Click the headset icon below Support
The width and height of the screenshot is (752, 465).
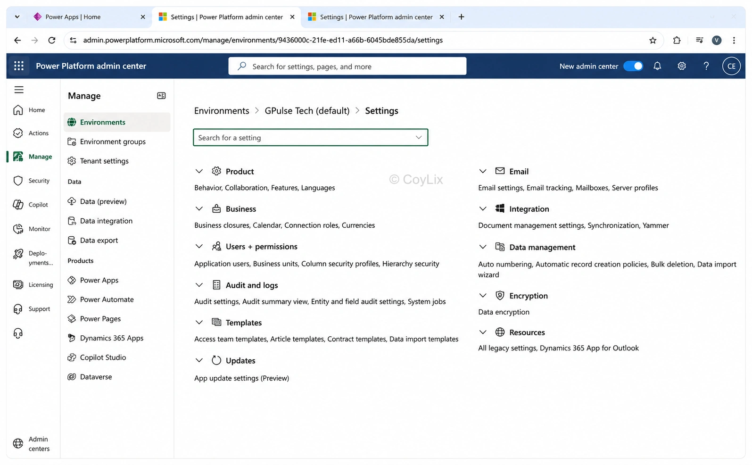tap(18, 333)
